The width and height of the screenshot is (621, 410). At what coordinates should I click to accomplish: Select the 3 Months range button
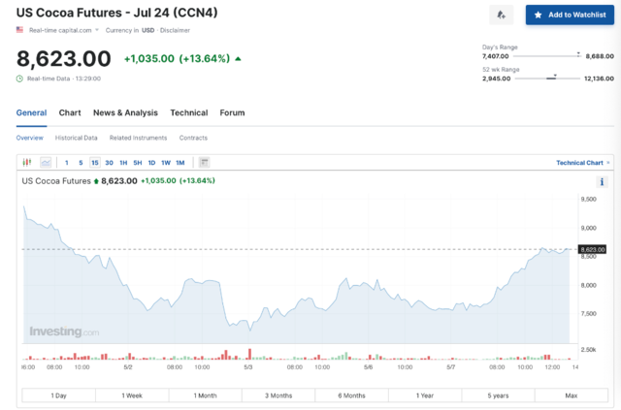(x=279, y=395)
